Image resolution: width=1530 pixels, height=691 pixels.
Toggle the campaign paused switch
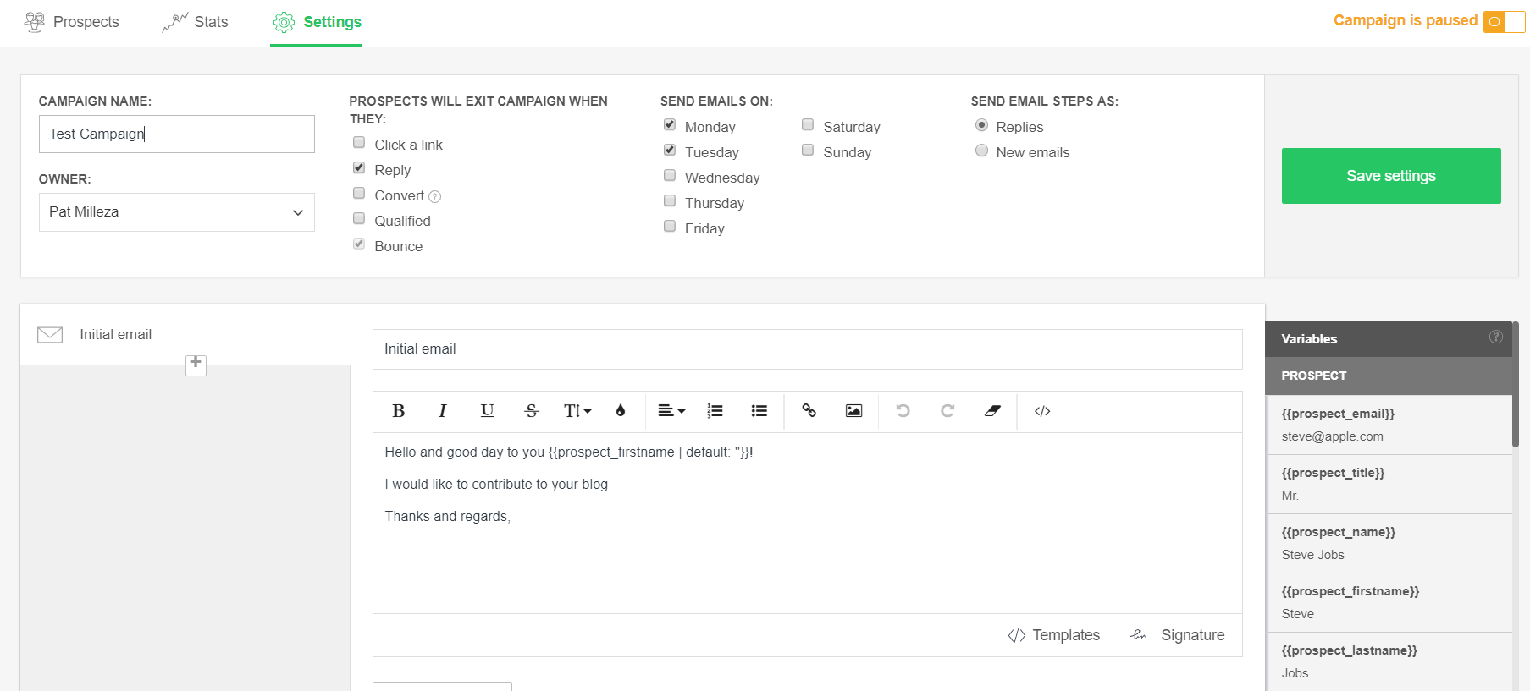pos(1504,22)
